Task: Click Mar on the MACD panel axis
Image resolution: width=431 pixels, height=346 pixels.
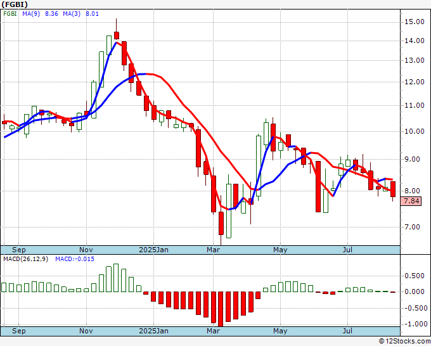Action: pyautogui.click(x=214, y=331)
